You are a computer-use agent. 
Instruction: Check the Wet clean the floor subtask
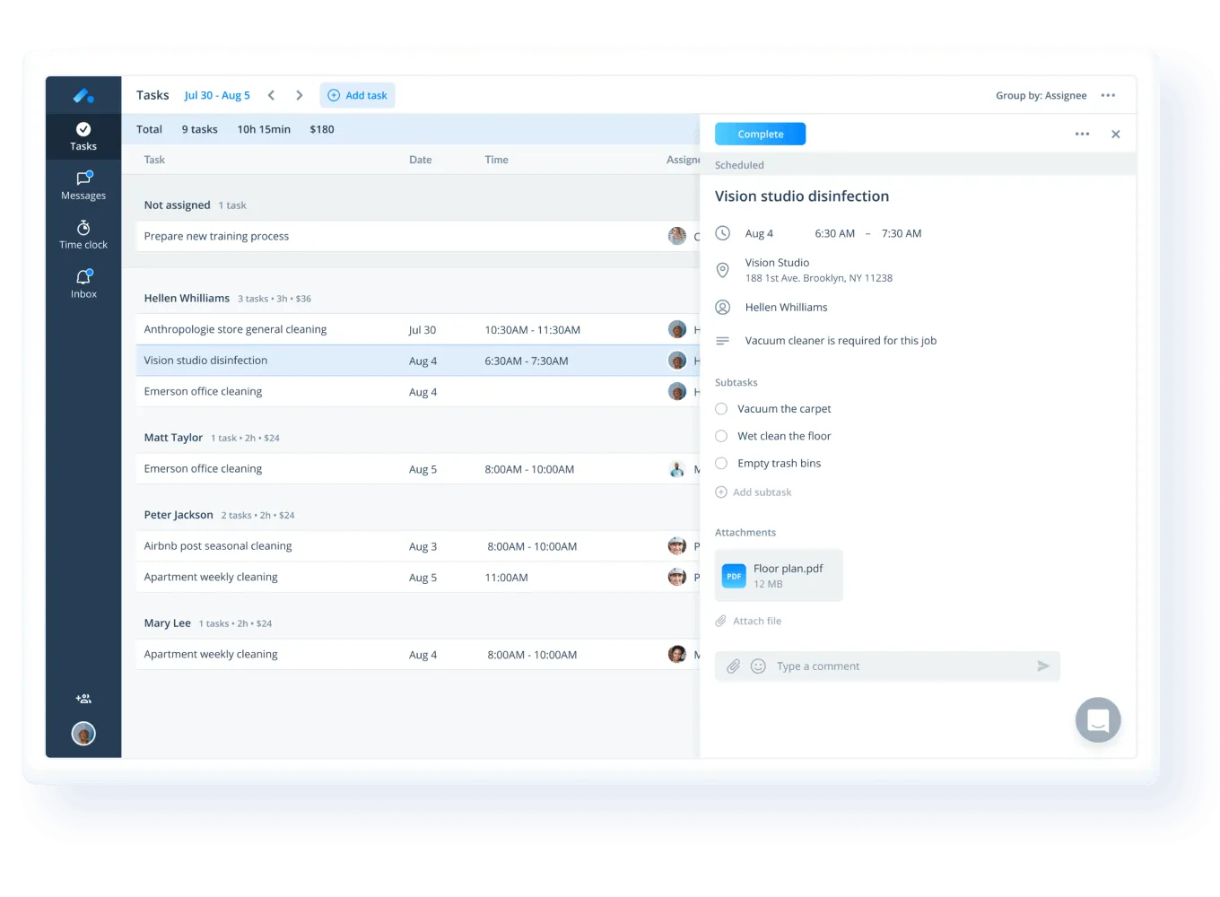pyautogui.click(x=721, y=436)
